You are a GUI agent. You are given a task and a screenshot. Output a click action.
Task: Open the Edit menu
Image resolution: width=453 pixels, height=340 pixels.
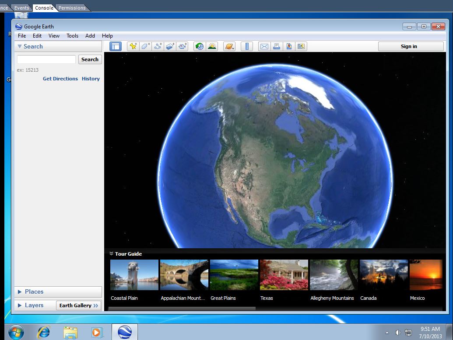[x=37, y=36]
